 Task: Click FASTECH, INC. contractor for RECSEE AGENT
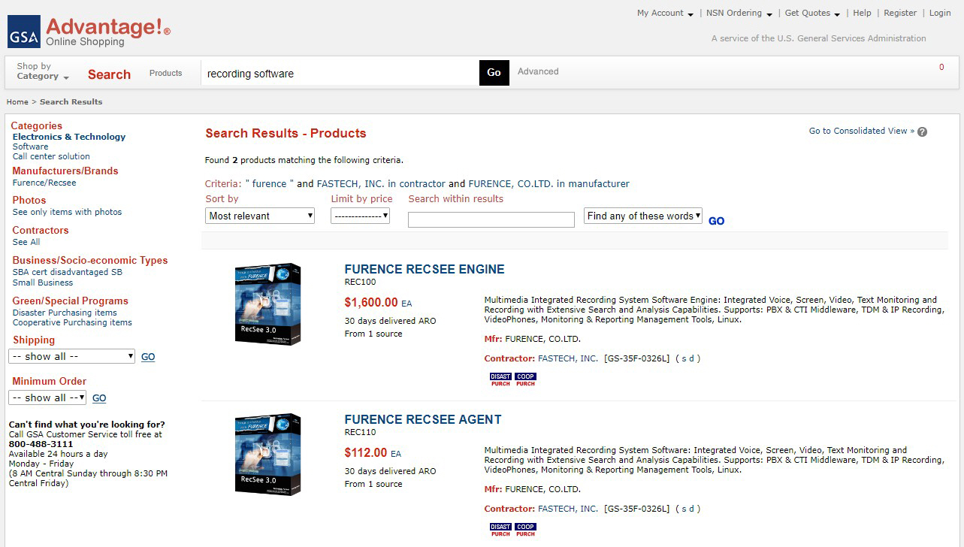pyautogui.click(x=568, y=509)
